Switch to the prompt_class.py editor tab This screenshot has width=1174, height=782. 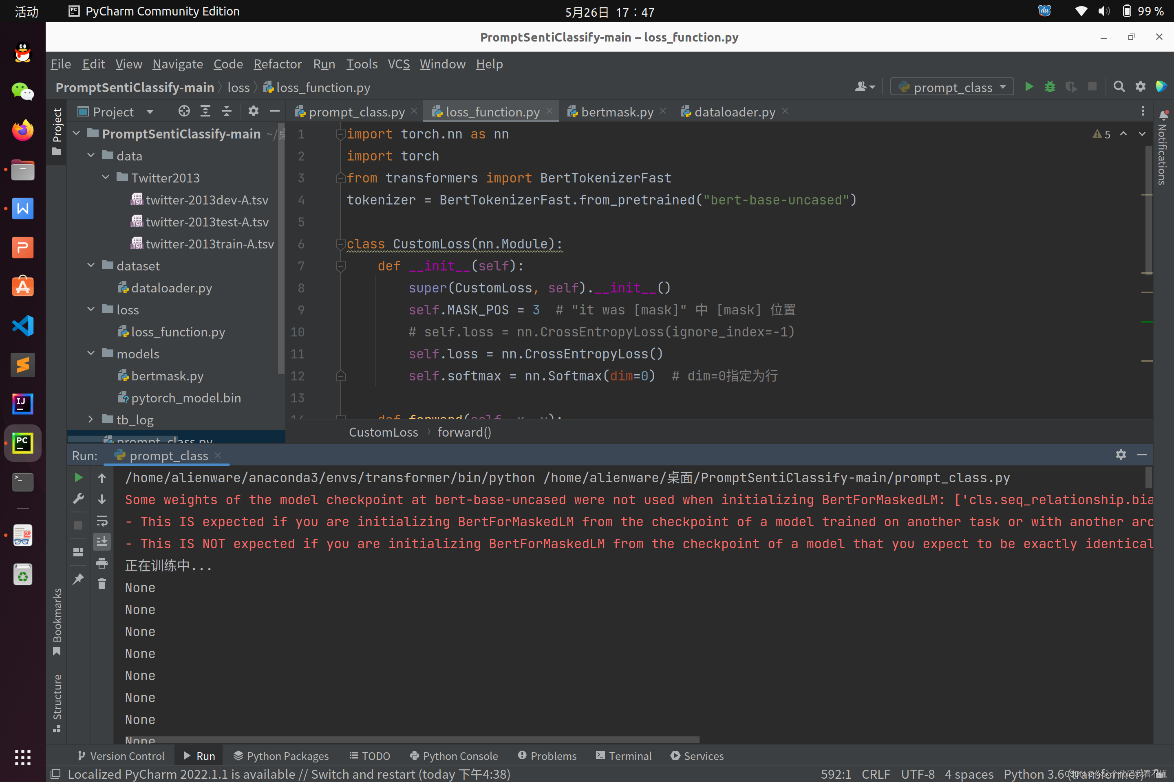(356, 112)
